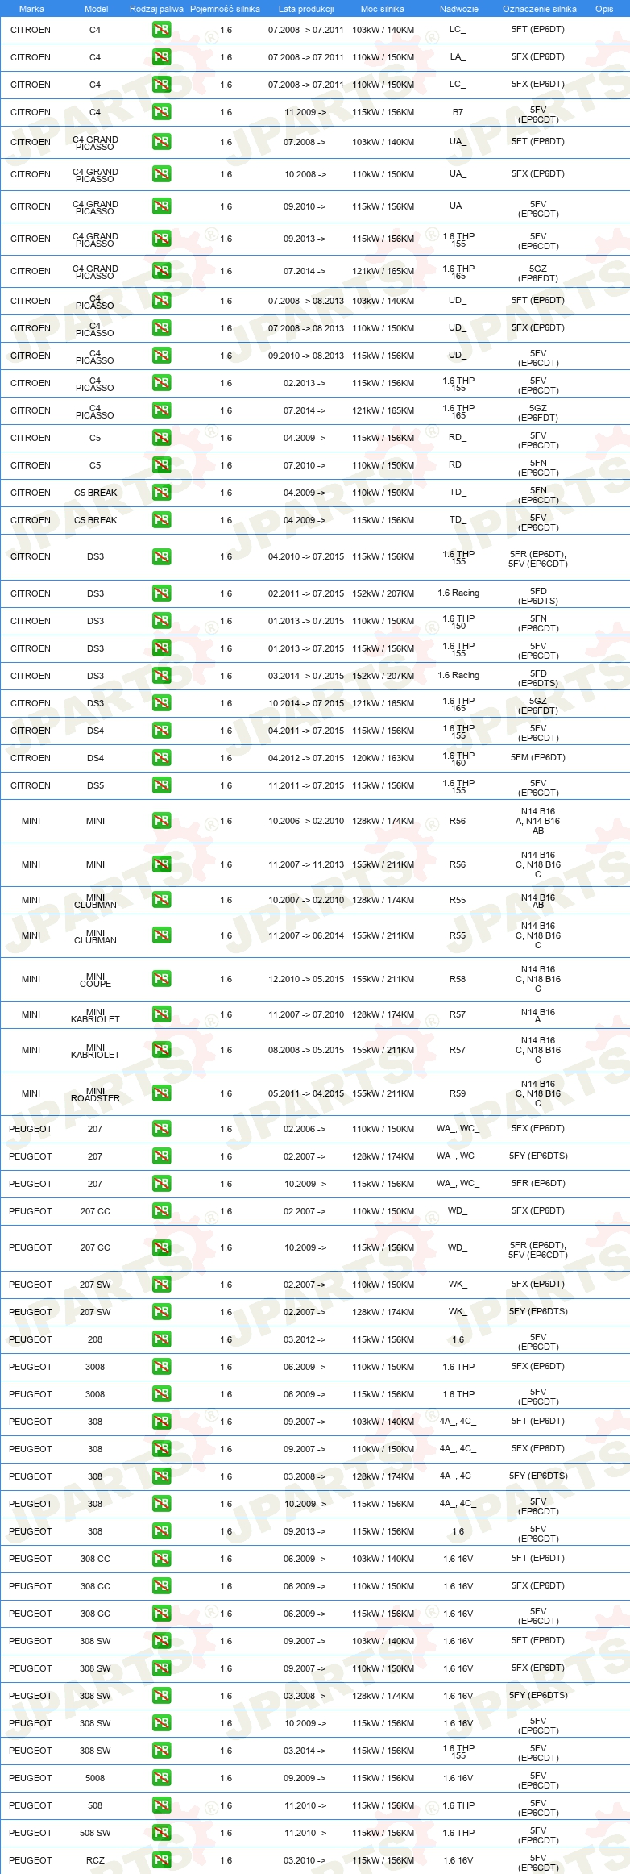The width and height of the screenshot is (630, 1874).
Task: Click the 04.2012 -> 07.2015 production years cell
Action: point(306,758)
